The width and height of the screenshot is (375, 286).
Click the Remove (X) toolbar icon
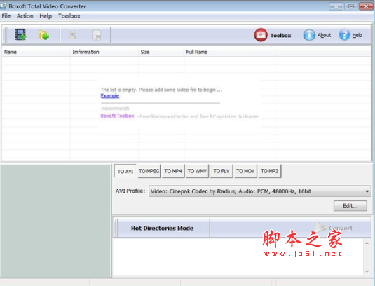click(x=72, y=35)
